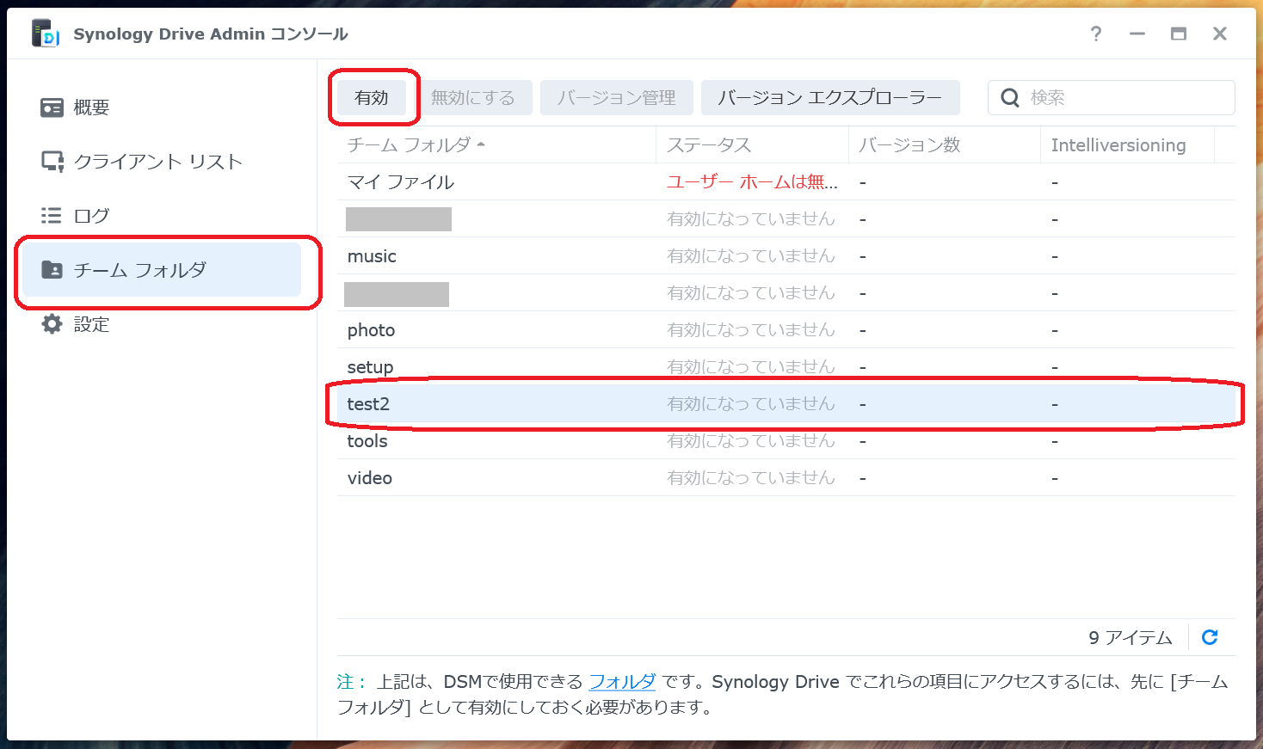This screenshot has height=749, width=1263.
Task: Open the ログ log panel icon
Action: 51,215
